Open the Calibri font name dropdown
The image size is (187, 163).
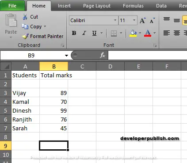pos(115,20)
